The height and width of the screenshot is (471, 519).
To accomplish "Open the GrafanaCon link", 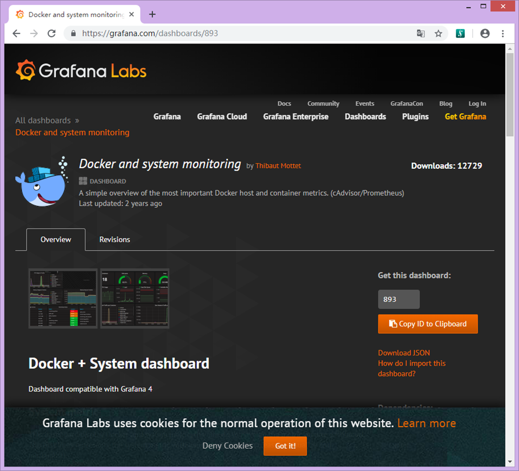I will (x=406, y=103).
